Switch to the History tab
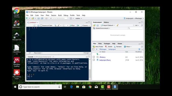 (x=106, y=22)
